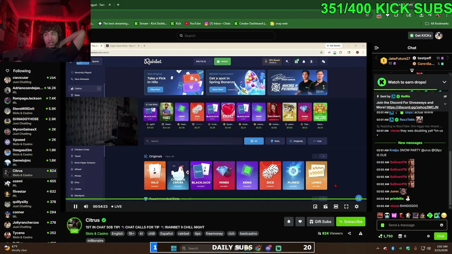Open the Mines game thumbnail

pyautogui.click(x=224, y=175)
